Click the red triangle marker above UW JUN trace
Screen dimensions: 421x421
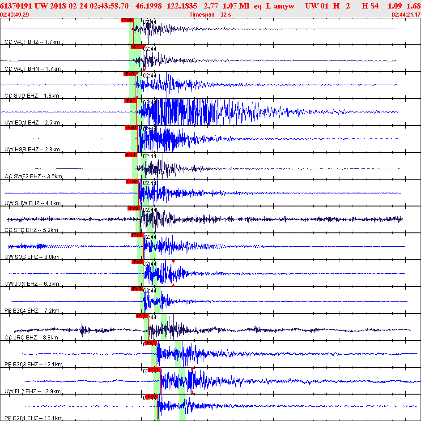[x=173, y=261]
